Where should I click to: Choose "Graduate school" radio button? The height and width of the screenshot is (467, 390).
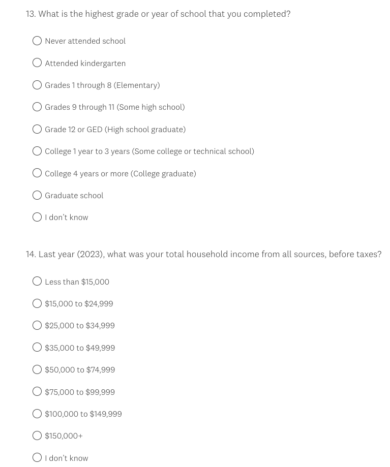click(37, 195)
